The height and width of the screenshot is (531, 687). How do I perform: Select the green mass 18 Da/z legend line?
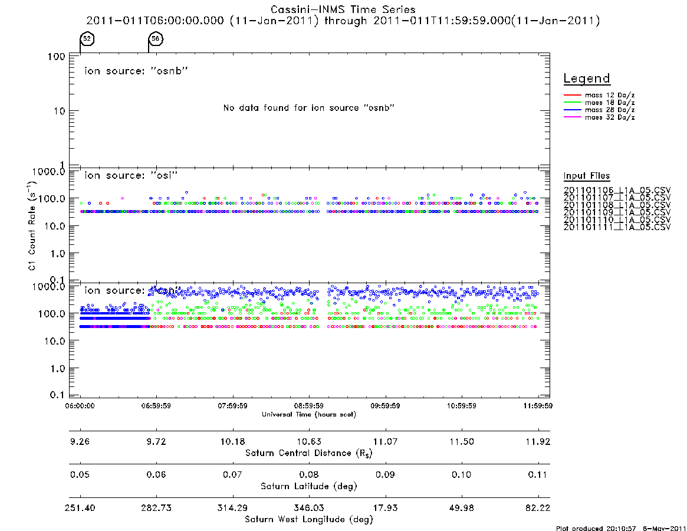pyautogui.click(x=572, y=103)
